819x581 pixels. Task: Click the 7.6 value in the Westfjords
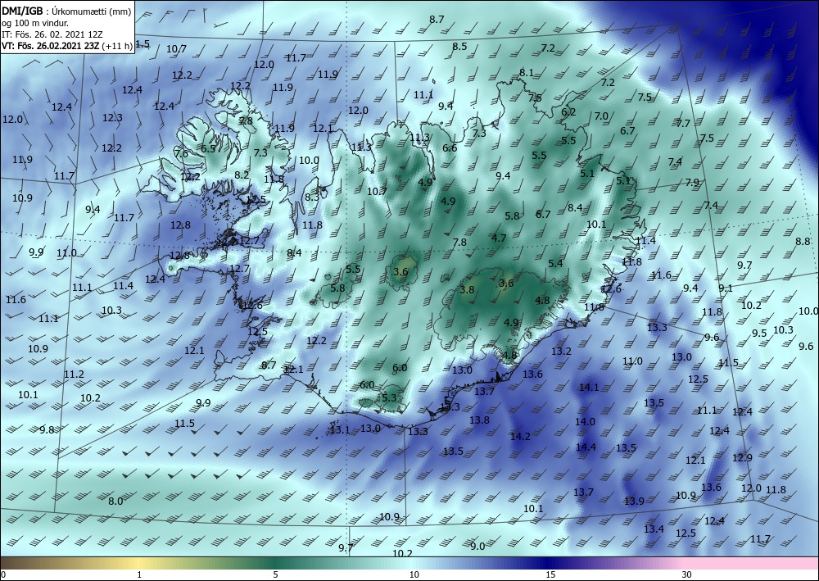[181, 153]
